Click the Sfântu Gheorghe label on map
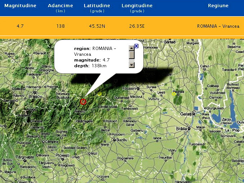 pos(46,68)
